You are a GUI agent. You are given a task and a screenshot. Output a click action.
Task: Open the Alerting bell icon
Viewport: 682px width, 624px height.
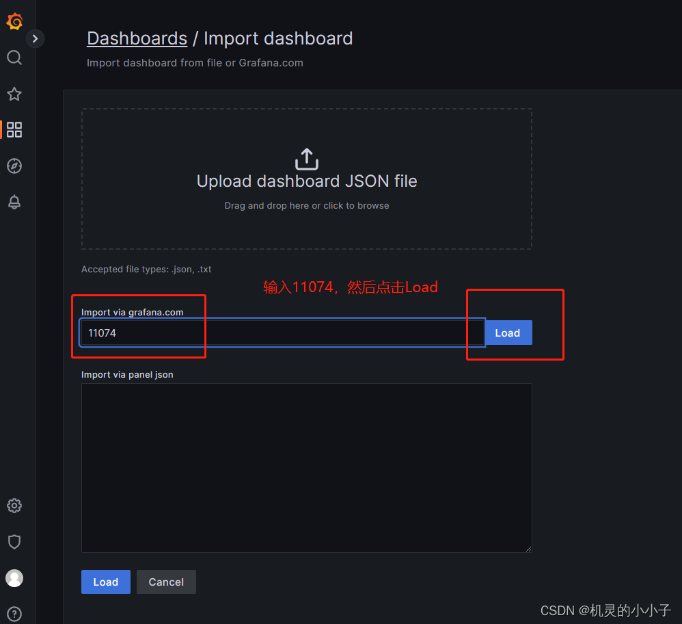click(14, 202)
